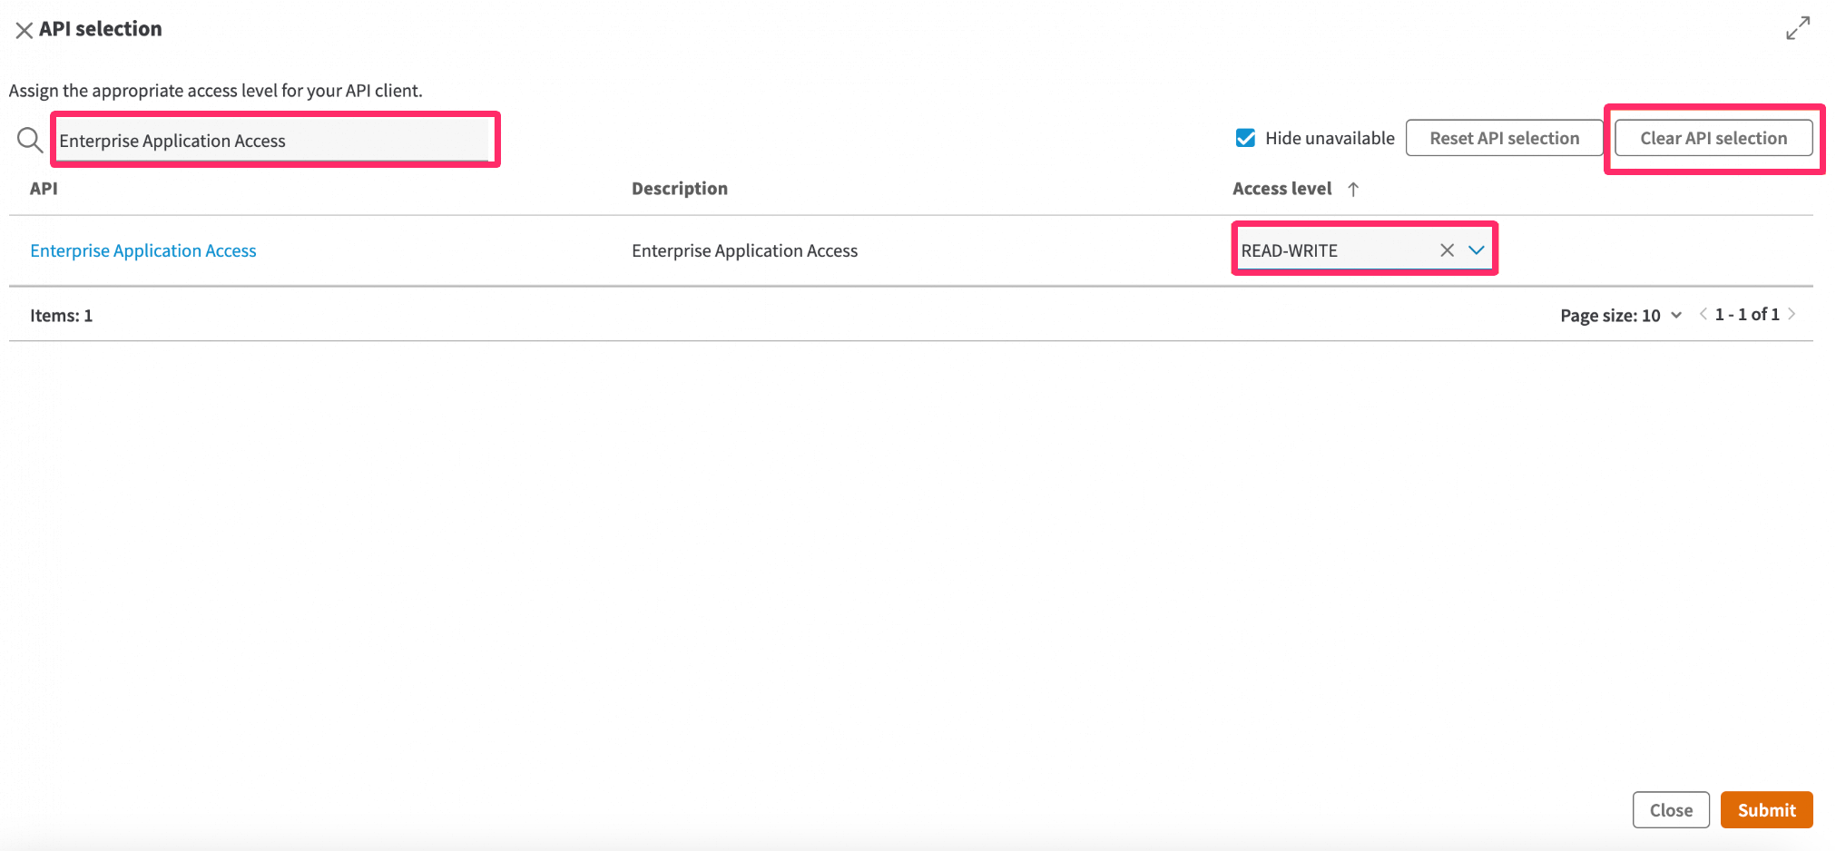This screenshot has width=1836, height=851.
Task: Expand the panel using the diagonal arrows icon
Action: [x=1798, y=28]
